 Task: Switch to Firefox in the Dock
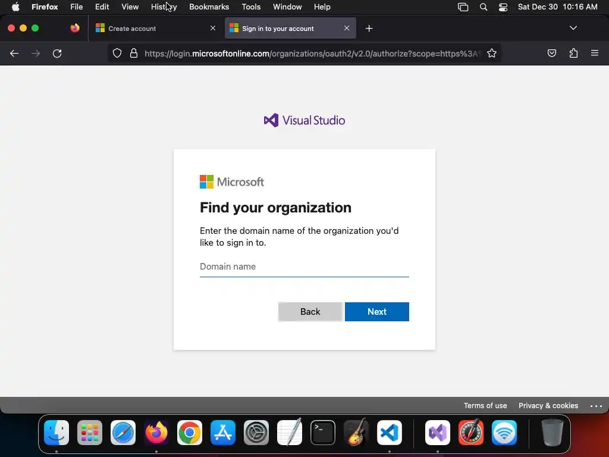point(156,432)
